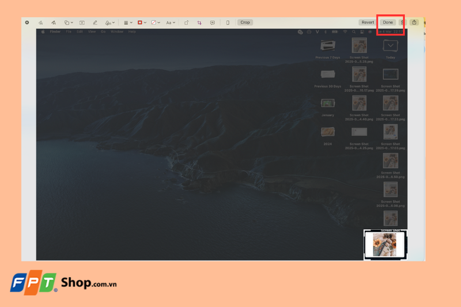The height and width of the screenshot is (307, 461).
Task: Open the Shape Style line thickness dropdown
Action: point(128,22)
